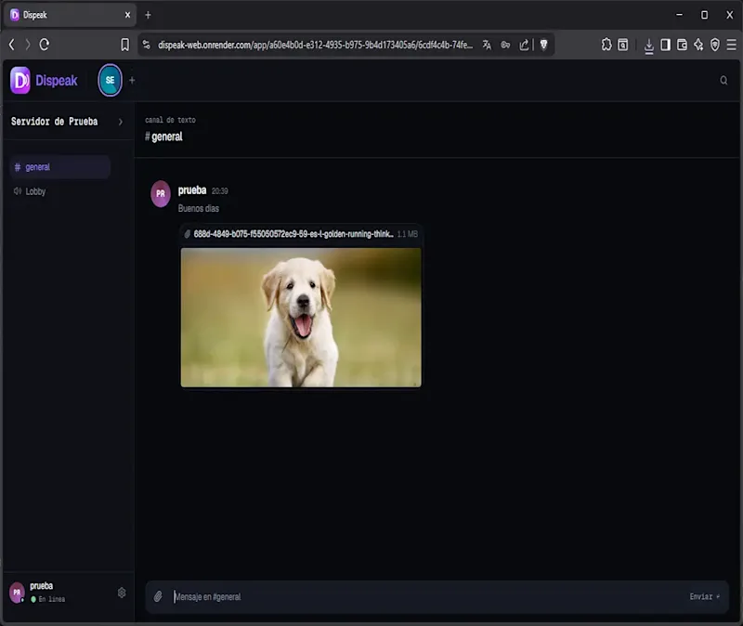Add a new server with plus icon
Viewport: 743px width, 626px height.
click(132, 81)
